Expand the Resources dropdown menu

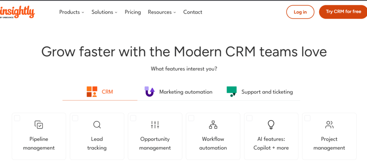tap(162, 12)
